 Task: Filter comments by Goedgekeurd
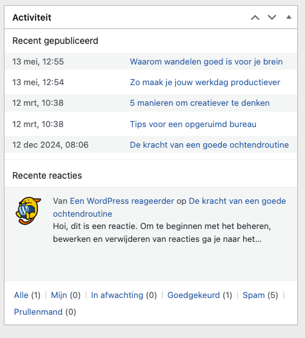[193, 295]
